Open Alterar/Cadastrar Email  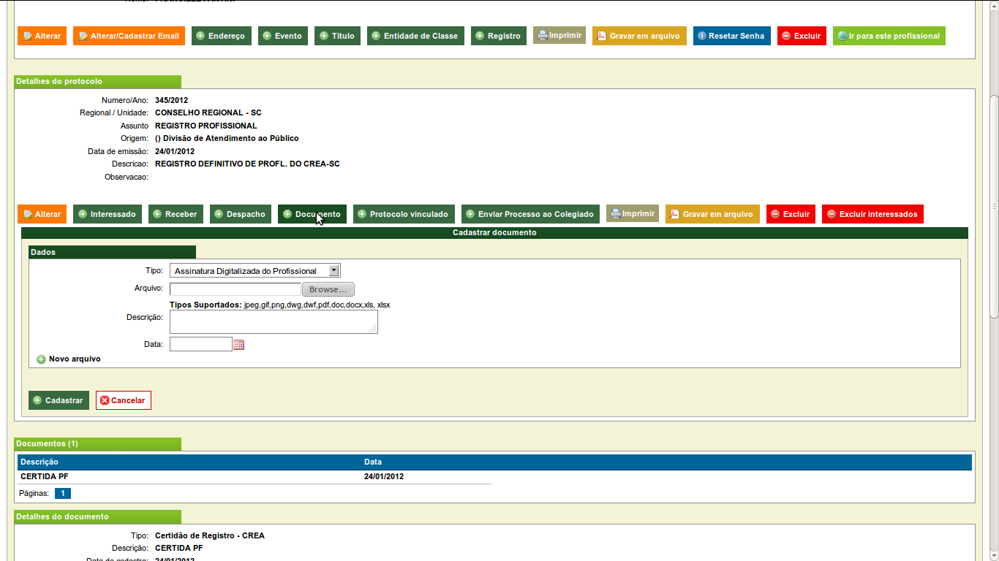(129, 36)
